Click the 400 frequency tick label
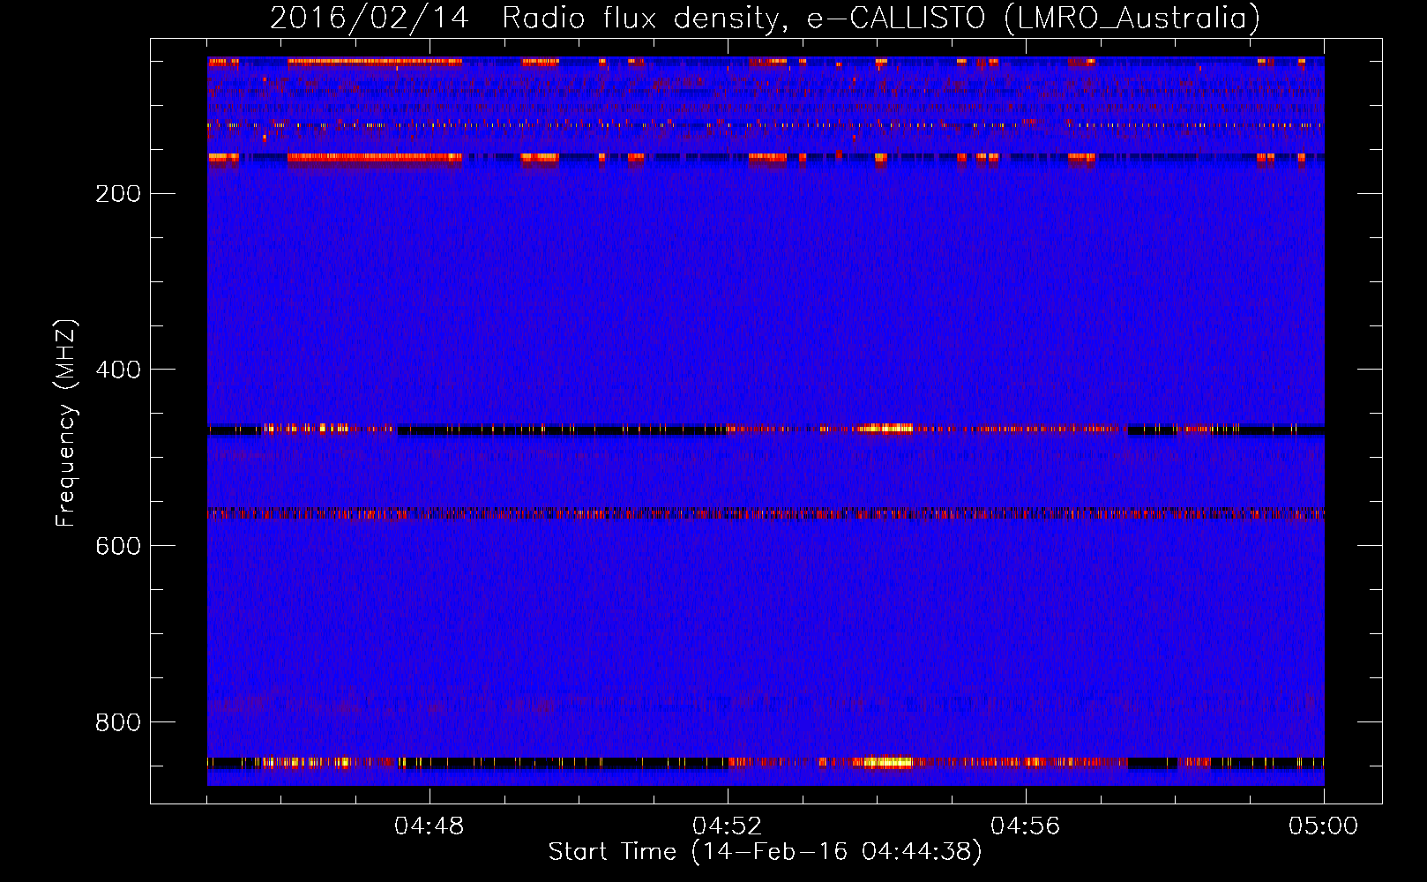The width and height of the screenshot is (1427, 882). click(118, 370)
